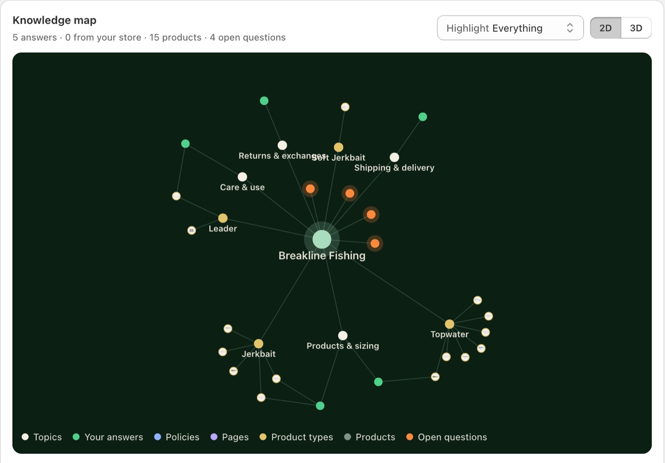
Task: Click the '15 products' summary text
Action: click(175, 37)
